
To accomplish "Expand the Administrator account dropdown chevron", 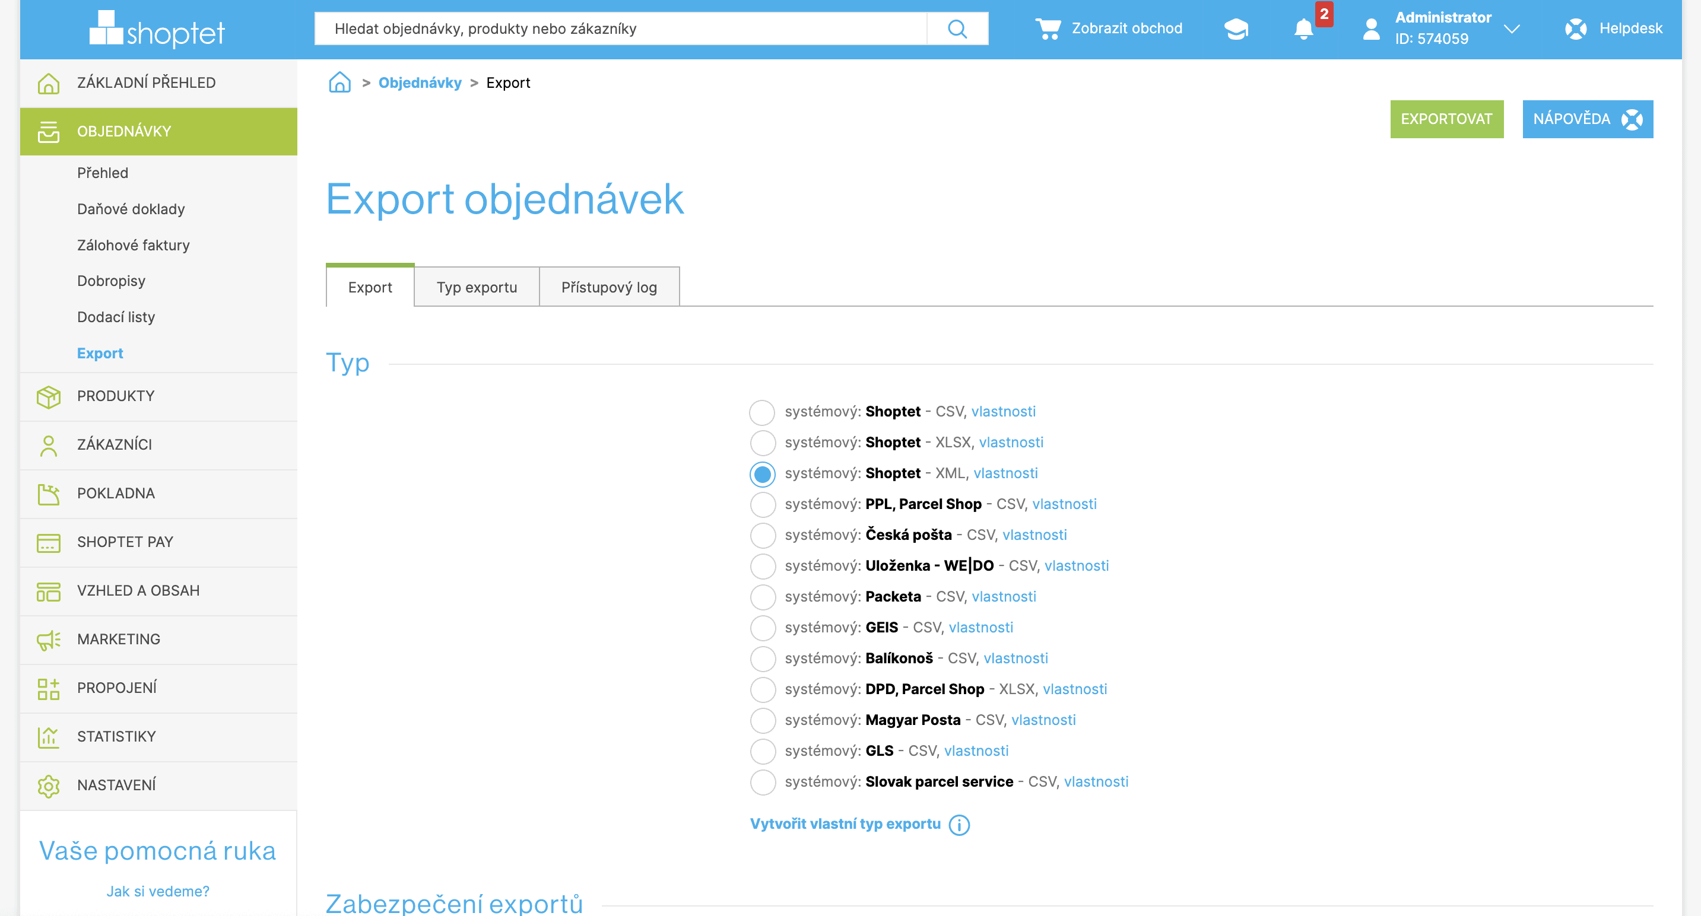I will (1512, 29).
